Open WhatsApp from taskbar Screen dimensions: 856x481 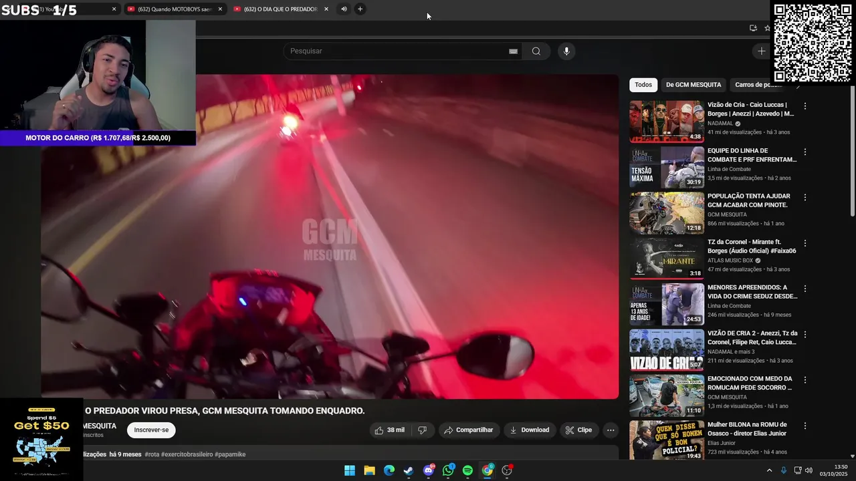448,470
